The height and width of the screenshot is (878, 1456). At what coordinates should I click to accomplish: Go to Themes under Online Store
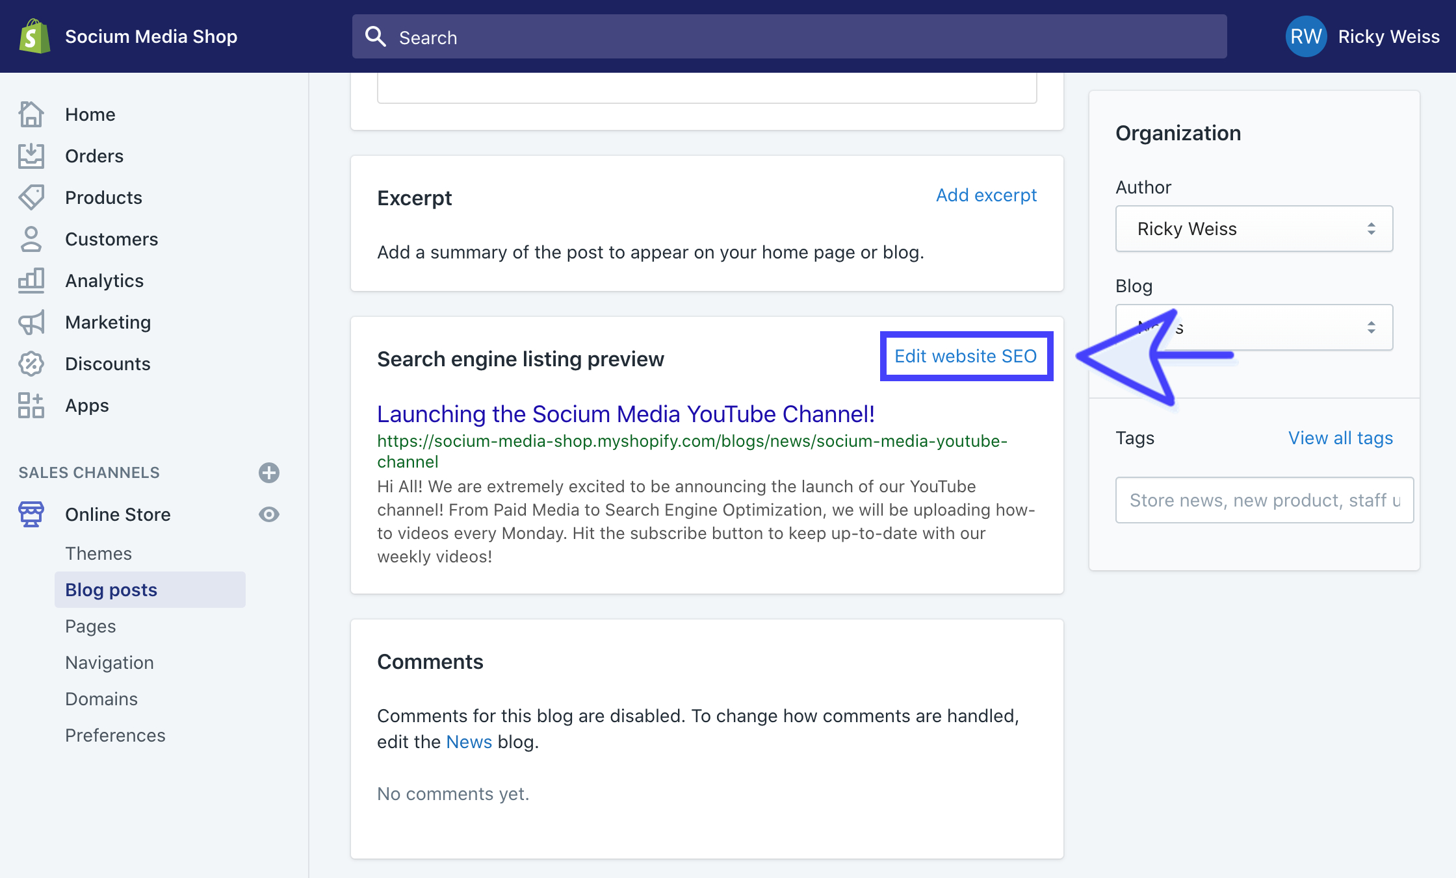tap(98, 553)
